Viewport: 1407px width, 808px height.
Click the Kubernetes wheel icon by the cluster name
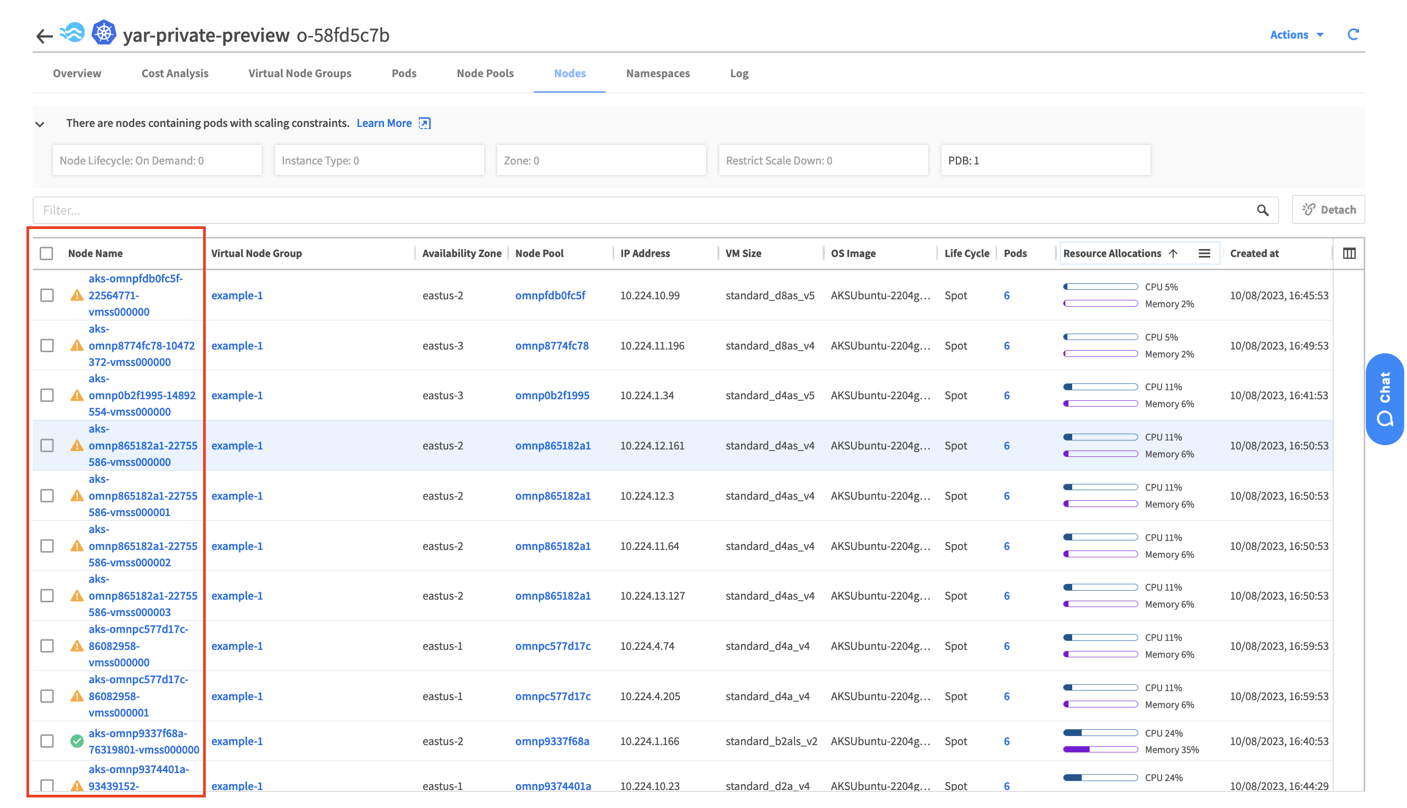(104, 33)
